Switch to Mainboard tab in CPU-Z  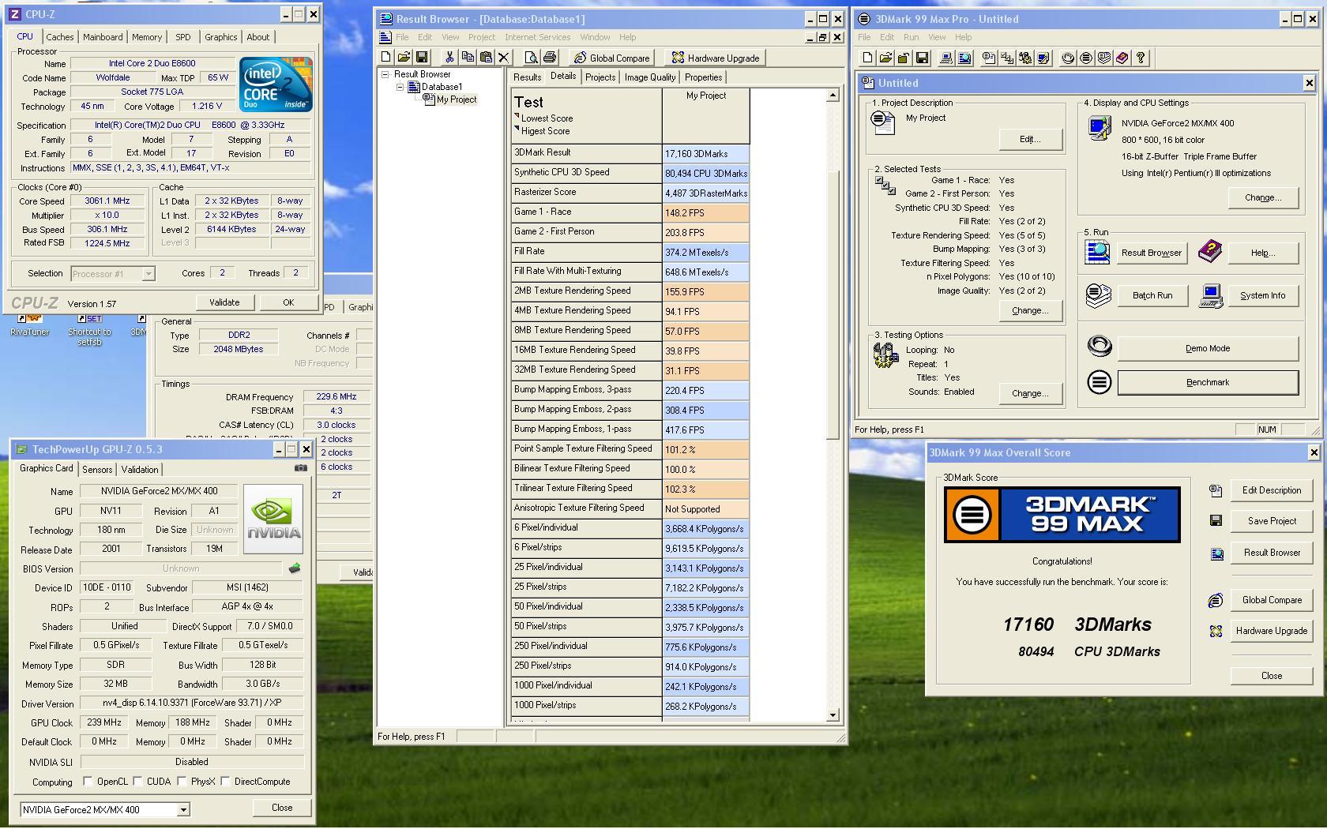point(103,37)
